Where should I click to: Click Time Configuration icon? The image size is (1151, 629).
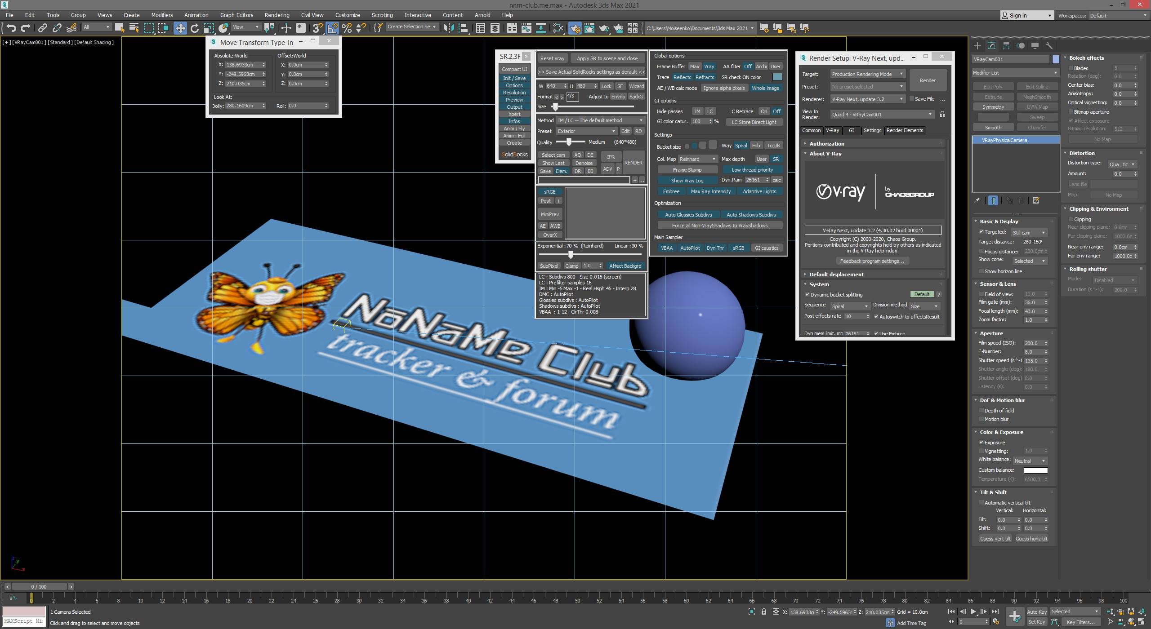[x=995, y=622]
